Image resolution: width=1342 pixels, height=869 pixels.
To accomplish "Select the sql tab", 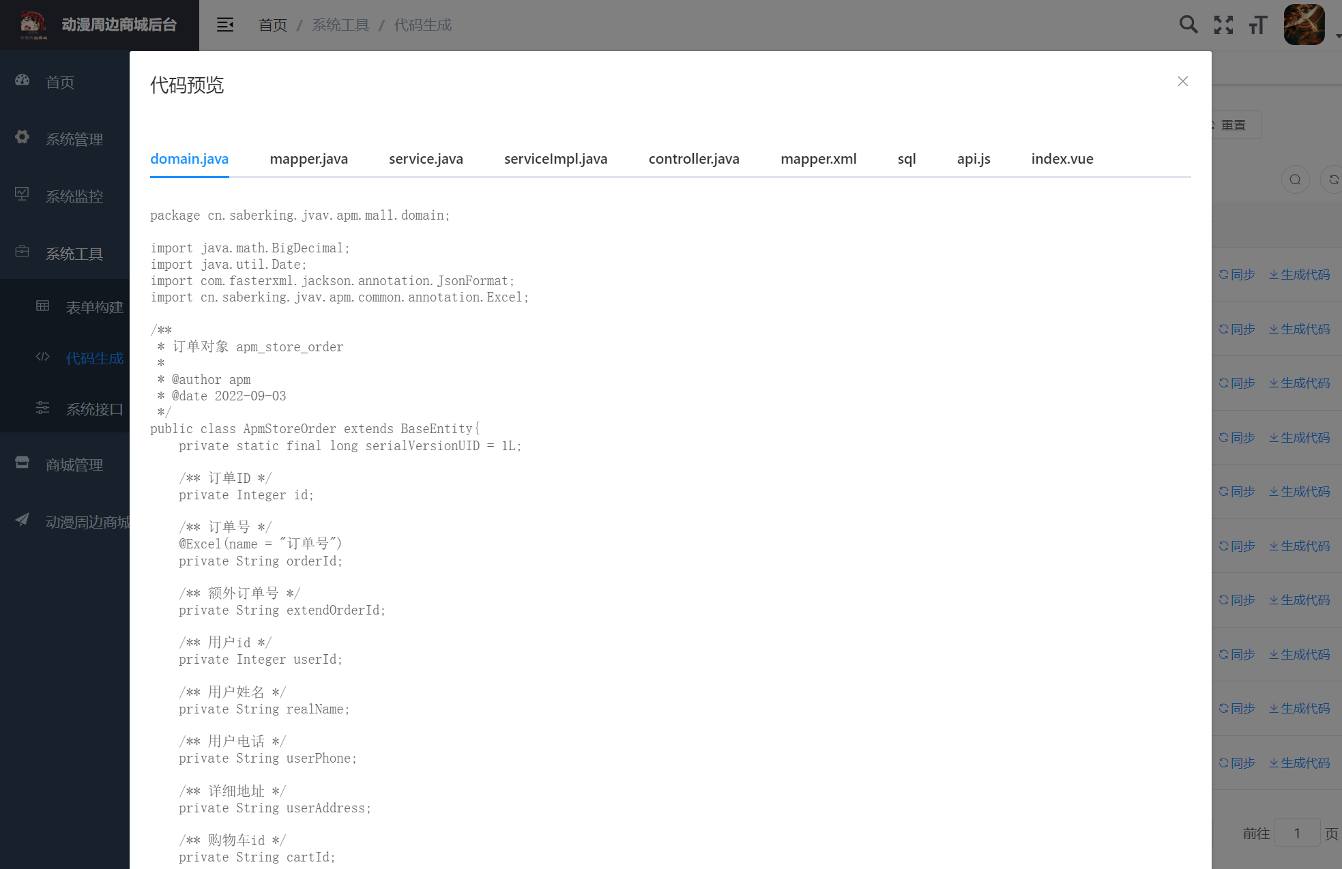I will click(906, 159).
